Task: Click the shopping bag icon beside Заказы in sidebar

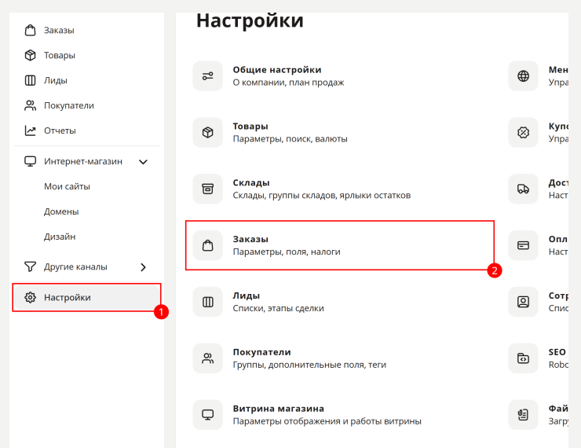Action: click(30, 30)
